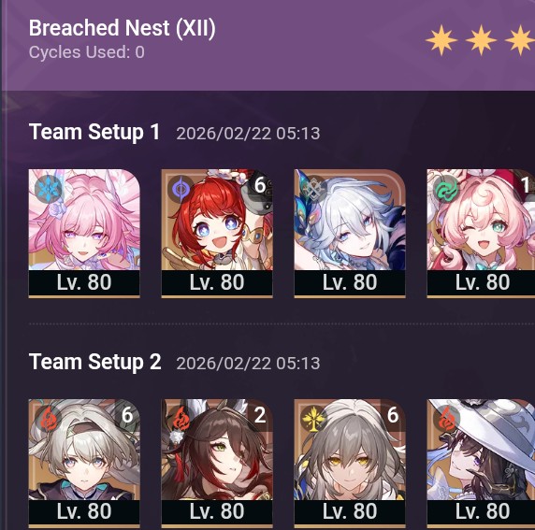Select the brown-haired green-eyed character in Team Setup 2
Image resolution: width=535 pixels, height=530 pixels.
(217, 464)
